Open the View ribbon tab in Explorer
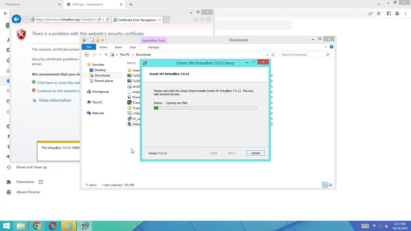 133,47
